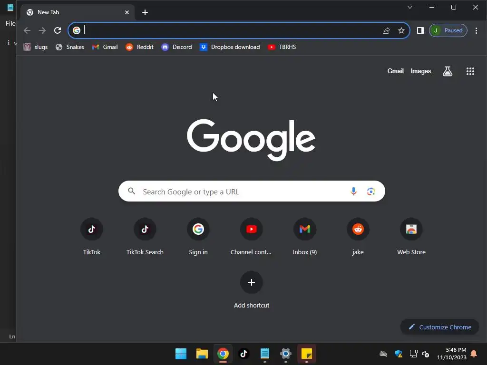Image resolution: width=487 pixels, height=365 pixels.
Task: Open the slugs bookmark
Action: click(x=36, y=47)
